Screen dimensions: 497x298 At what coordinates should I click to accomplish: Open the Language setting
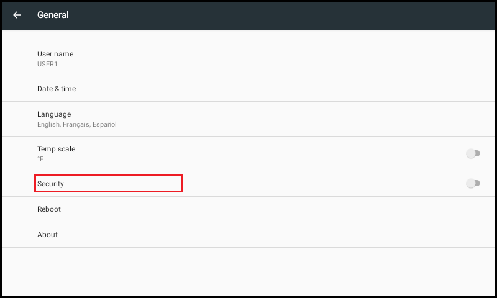coord(248,119)
